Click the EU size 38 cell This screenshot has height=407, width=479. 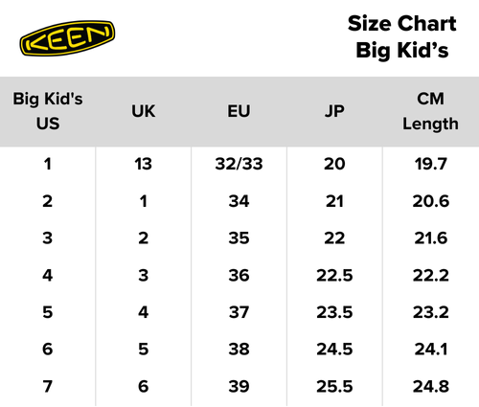pyautogui.click(x=239, y=349)
